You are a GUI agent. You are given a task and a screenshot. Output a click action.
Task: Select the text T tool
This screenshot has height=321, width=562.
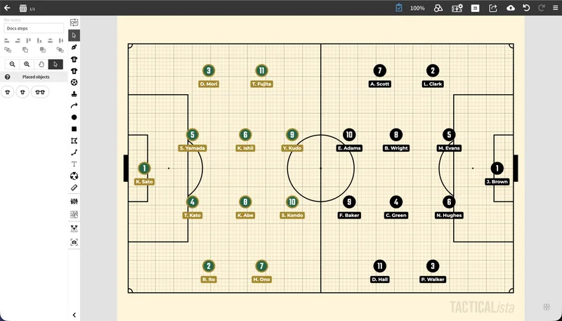pos(74,164)
